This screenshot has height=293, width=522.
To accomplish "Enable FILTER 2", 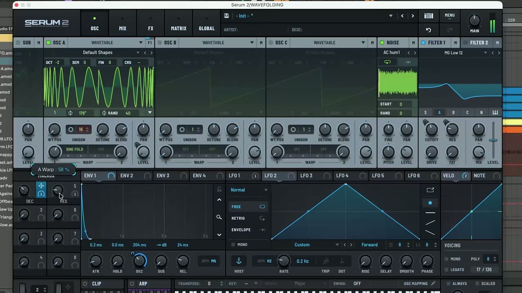I will (x=465, y=43).
